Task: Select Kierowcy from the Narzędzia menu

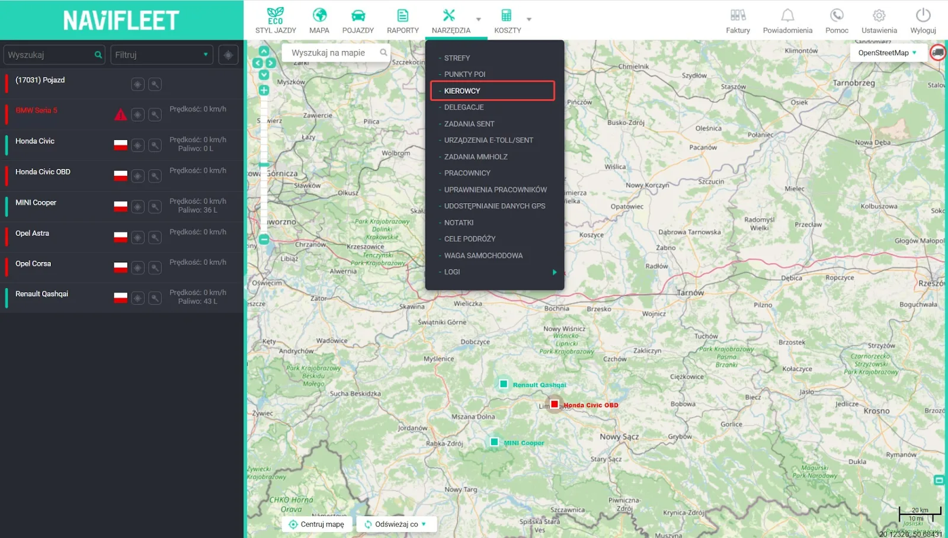Action: coord(492,91)
